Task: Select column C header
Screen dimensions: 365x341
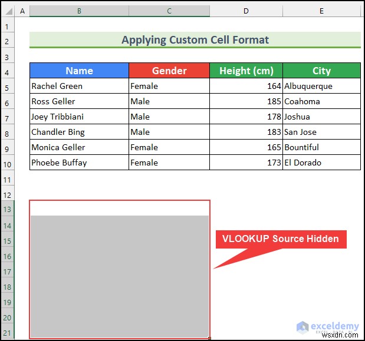Action: click(169, 11)
